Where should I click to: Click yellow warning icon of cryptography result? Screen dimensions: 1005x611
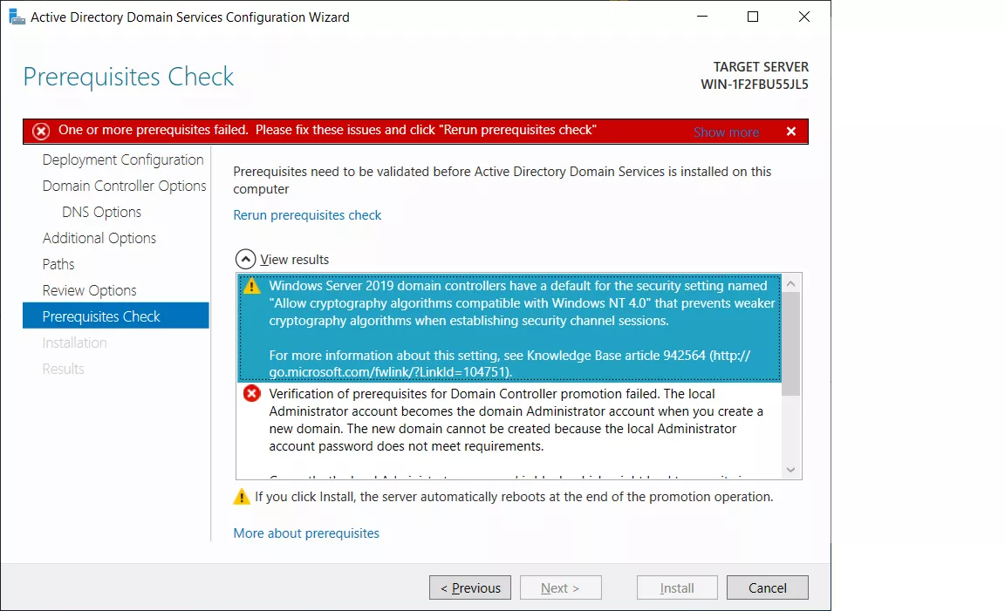pyautogui.click(x=252, y=286)
